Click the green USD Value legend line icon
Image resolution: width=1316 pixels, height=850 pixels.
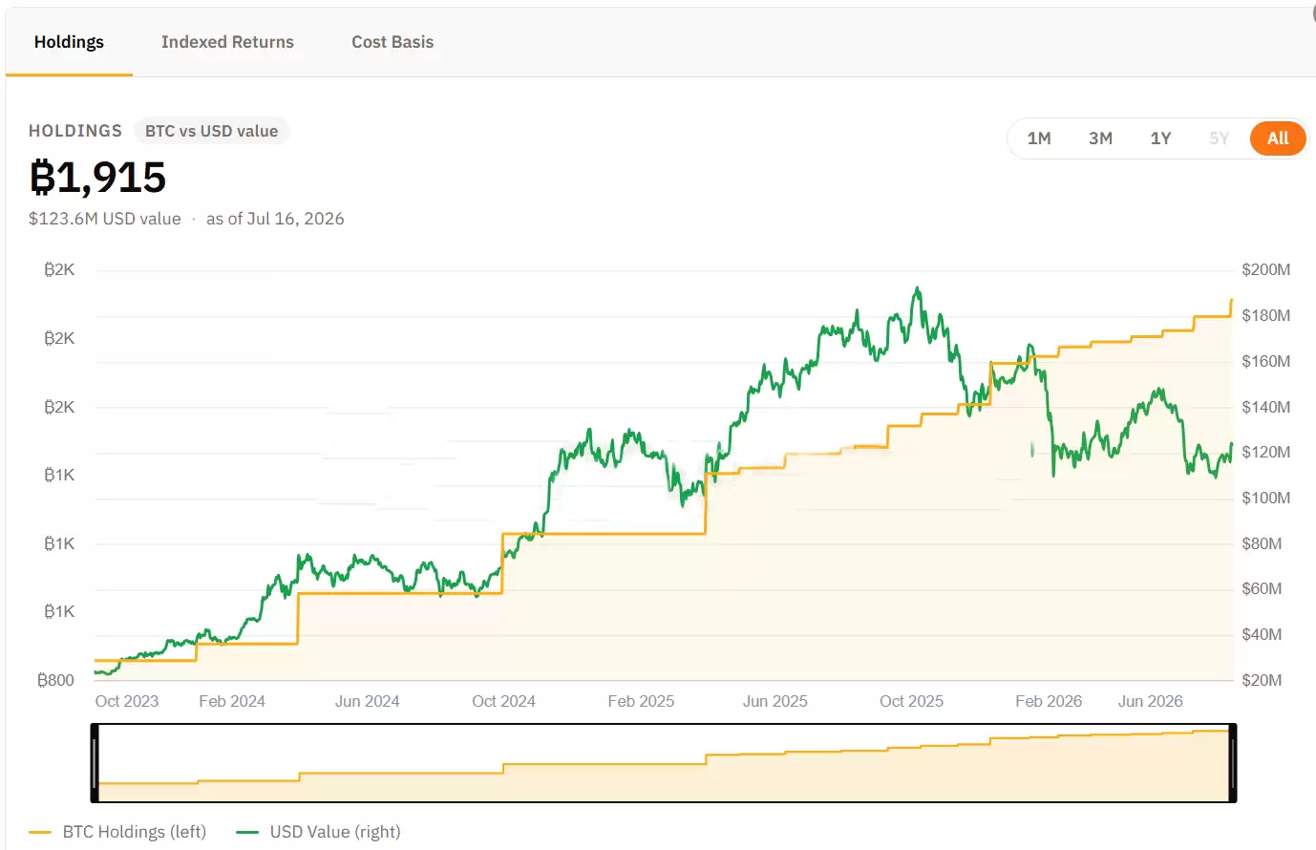click(x=247, y=832)
